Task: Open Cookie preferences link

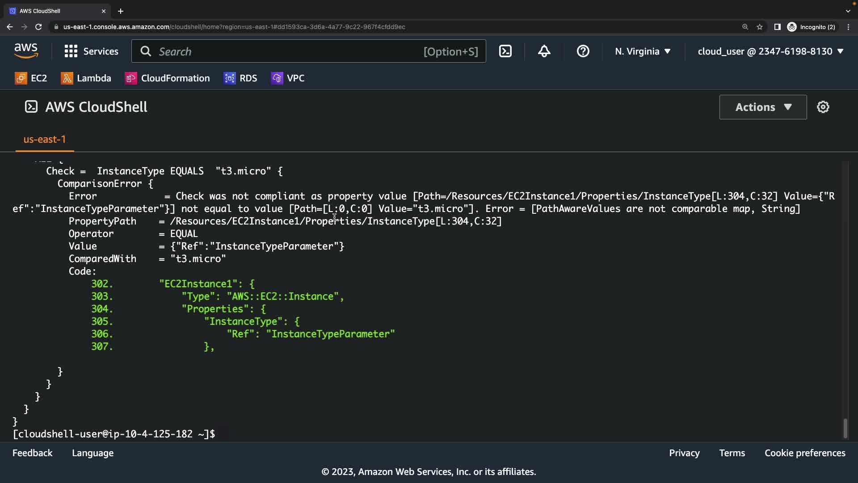Action: click(x=805, y=453)
